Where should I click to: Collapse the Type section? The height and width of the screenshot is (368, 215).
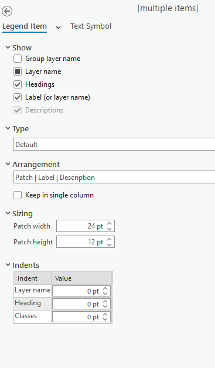click(8, 128)
